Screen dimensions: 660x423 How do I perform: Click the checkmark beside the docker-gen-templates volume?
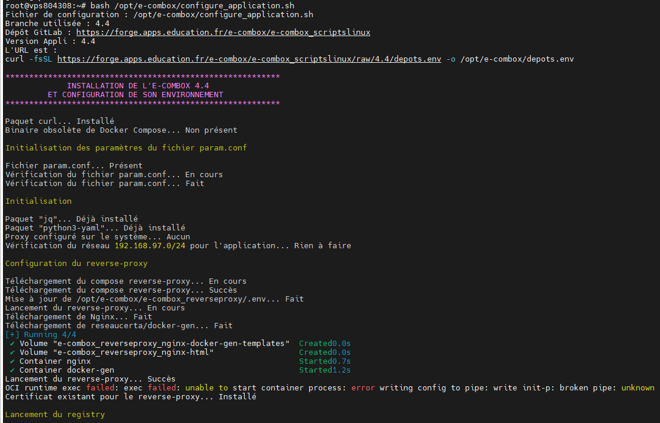[12, 344]
